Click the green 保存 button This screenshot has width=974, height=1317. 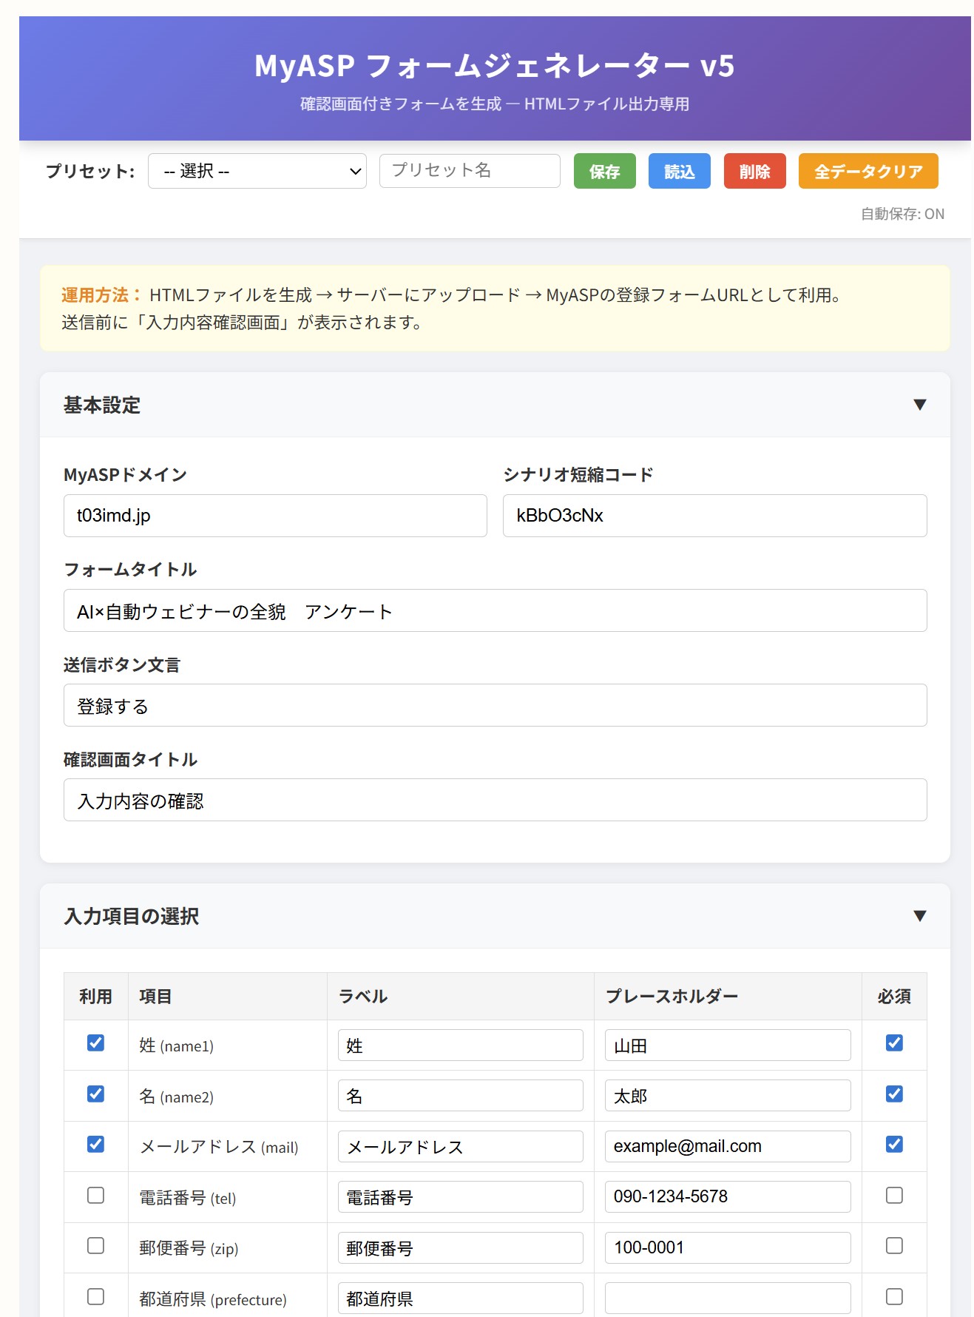point(604,171)
